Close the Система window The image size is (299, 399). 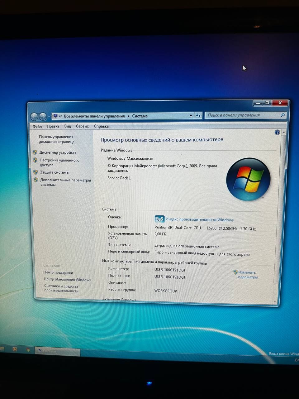[x=280, y=103]
